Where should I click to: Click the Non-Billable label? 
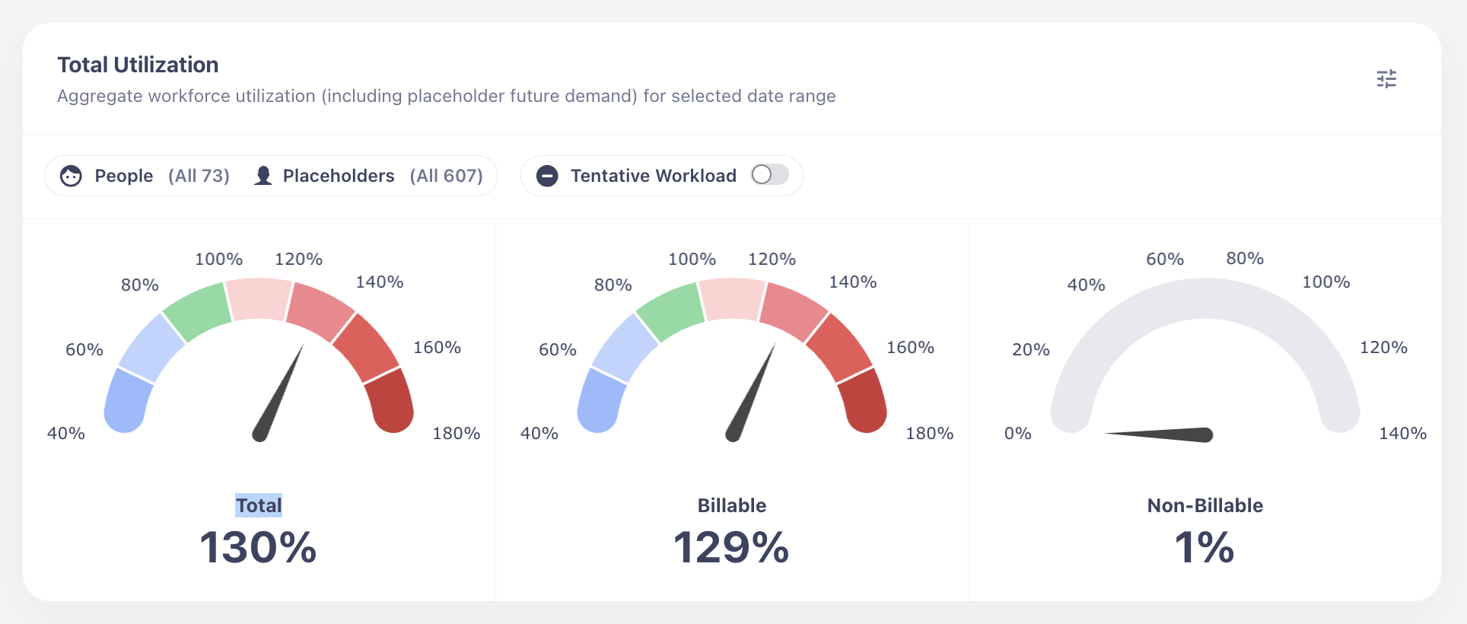(1204, 505)
